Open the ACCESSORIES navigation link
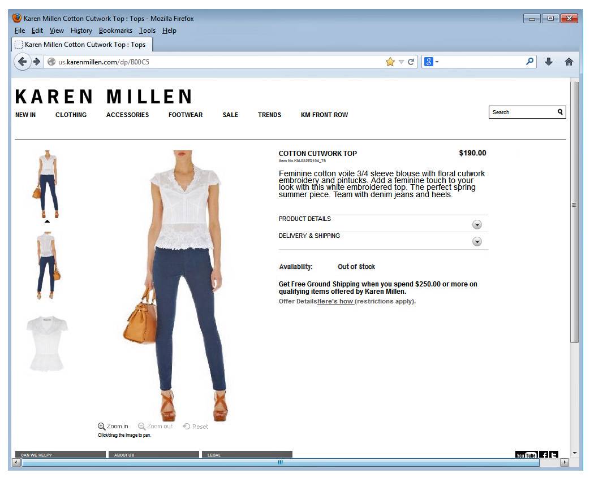 pyautogui.click(x=127, y=115)
